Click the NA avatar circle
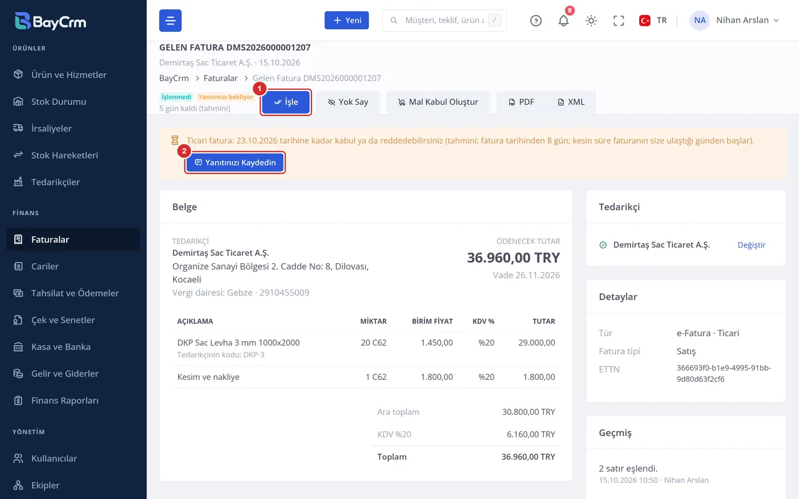Screen dimensions: 799x499 tap(700, 21)
